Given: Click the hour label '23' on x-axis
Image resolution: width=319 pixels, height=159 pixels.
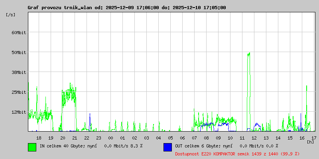Looking at the screenshot, I should [x=98, y=138].
